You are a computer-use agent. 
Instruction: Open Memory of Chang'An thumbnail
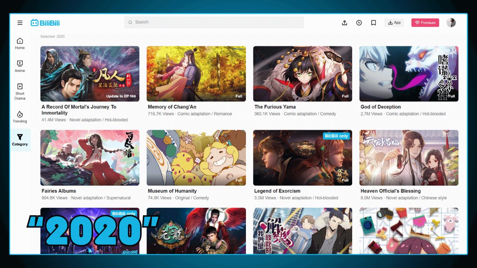(196, 74)
